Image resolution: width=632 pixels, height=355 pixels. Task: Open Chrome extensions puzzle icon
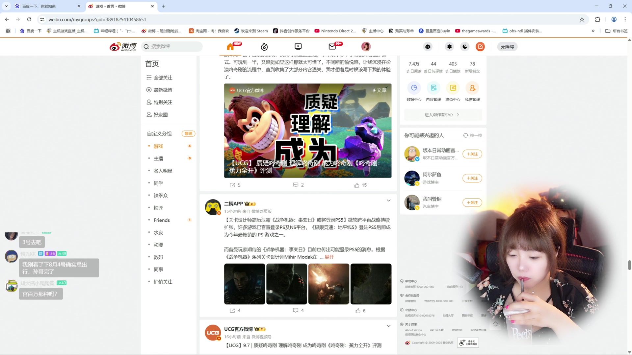[598, 19]
